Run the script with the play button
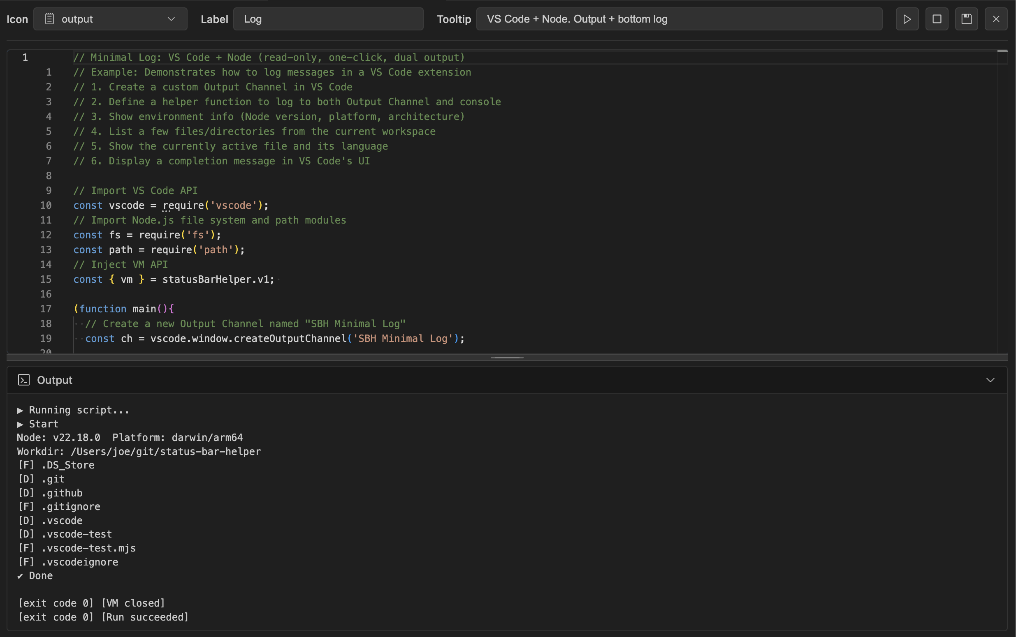This screenshot has width=1016, height=637. tap(907, 19)
